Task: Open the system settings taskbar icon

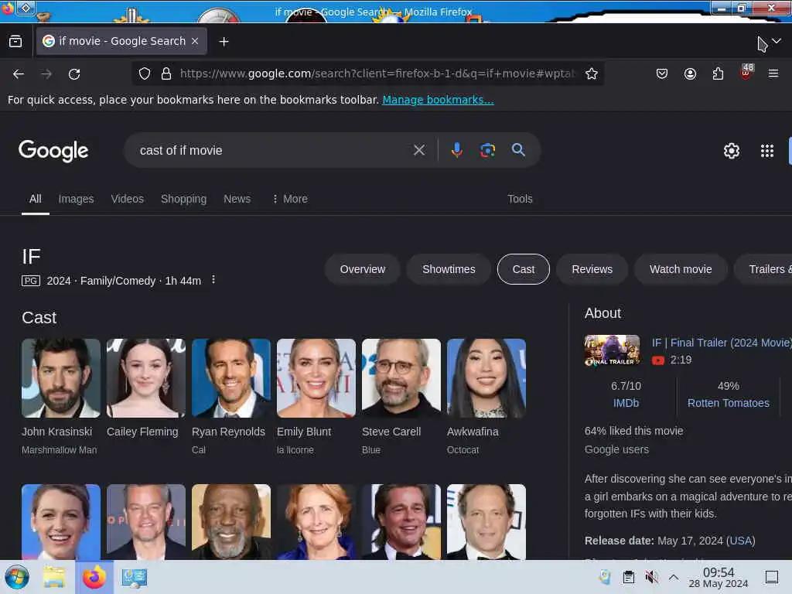Action: click(135, 577)
